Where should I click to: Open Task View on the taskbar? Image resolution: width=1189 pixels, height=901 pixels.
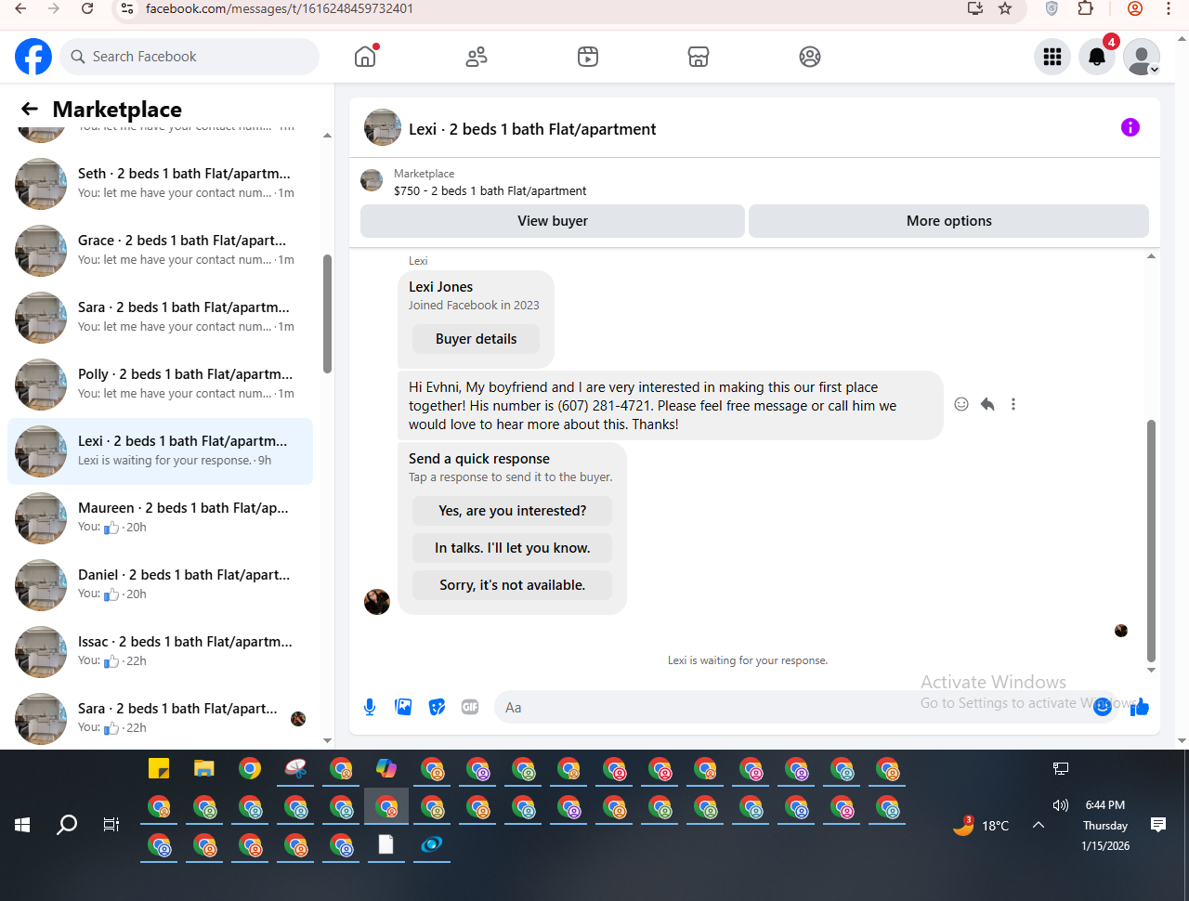tap(111, 824)
